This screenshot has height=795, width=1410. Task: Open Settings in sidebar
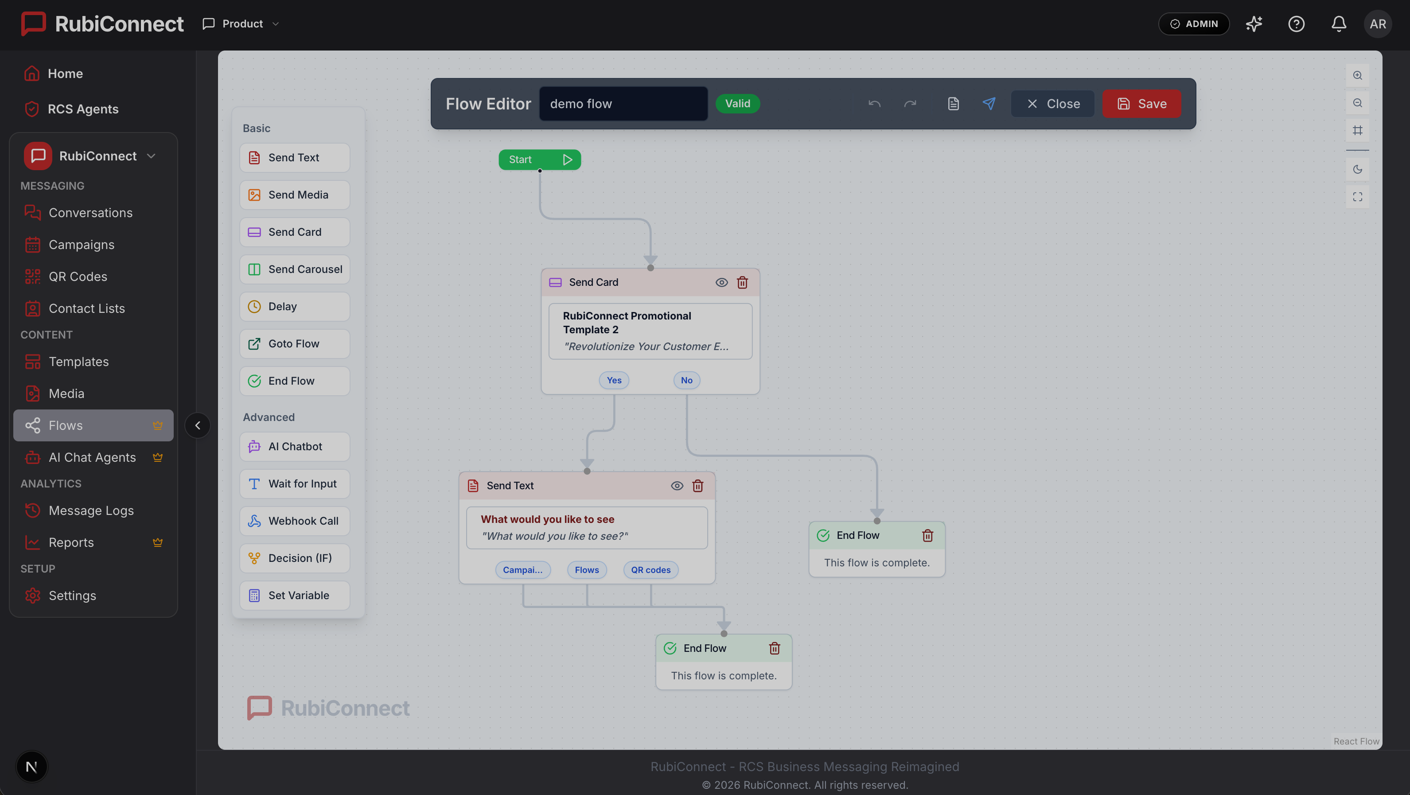[93, 595]
